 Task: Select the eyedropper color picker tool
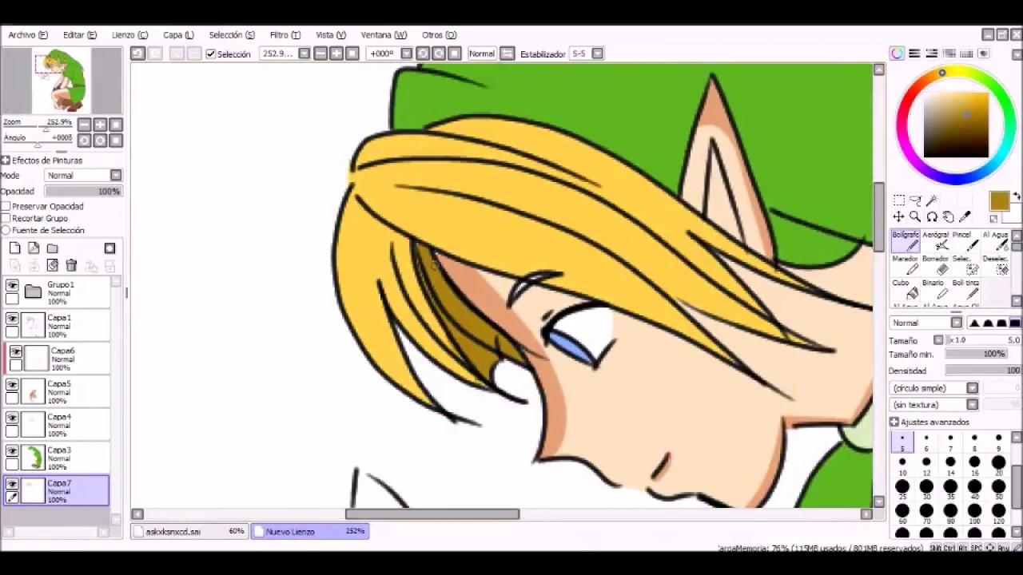pos(965,216)
